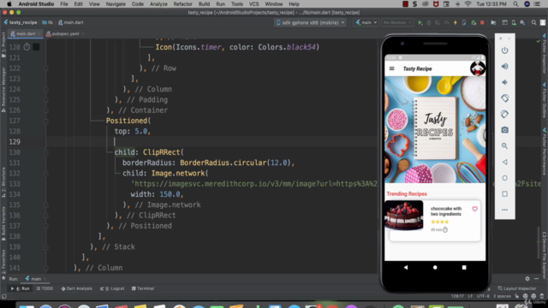
Task: Collapse the ClipRRect fold marker at line 130
Action: [45, 152]
